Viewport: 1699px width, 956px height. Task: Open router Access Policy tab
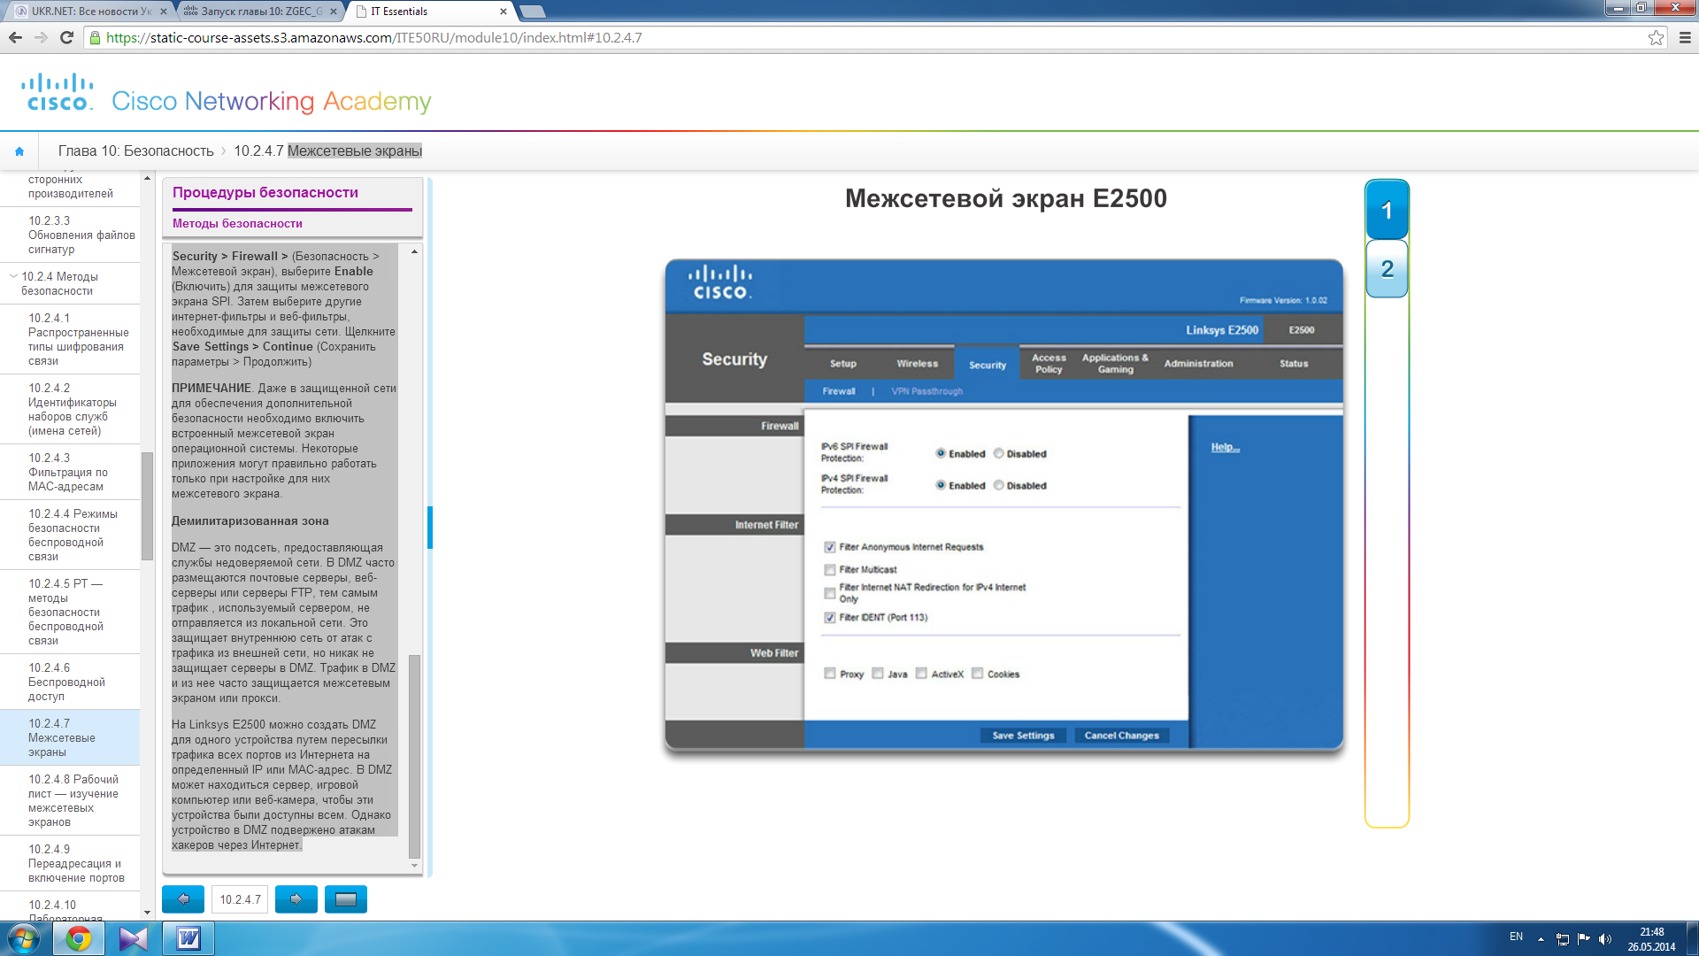point(1049,364)
